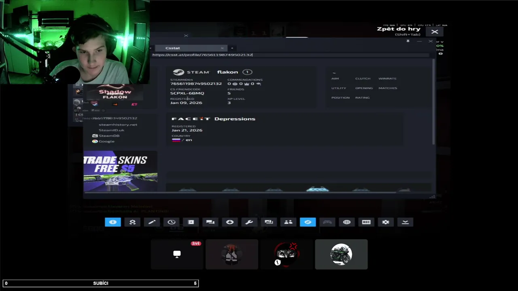
Task: Select the motorcycle avatar call tile
Action: (x=341, y=254)
